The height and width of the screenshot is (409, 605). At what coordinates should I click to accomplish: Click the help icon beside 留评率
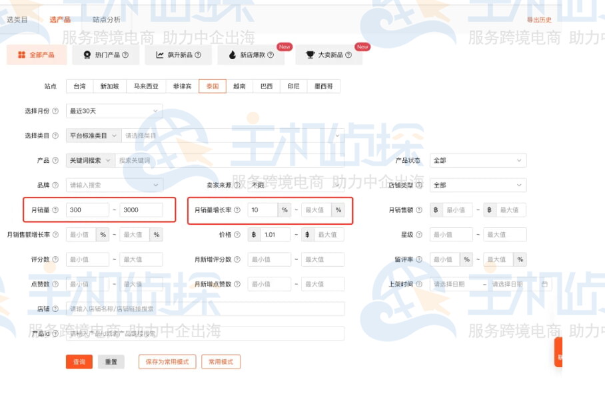pyautogui.click(x=419, y=259)
